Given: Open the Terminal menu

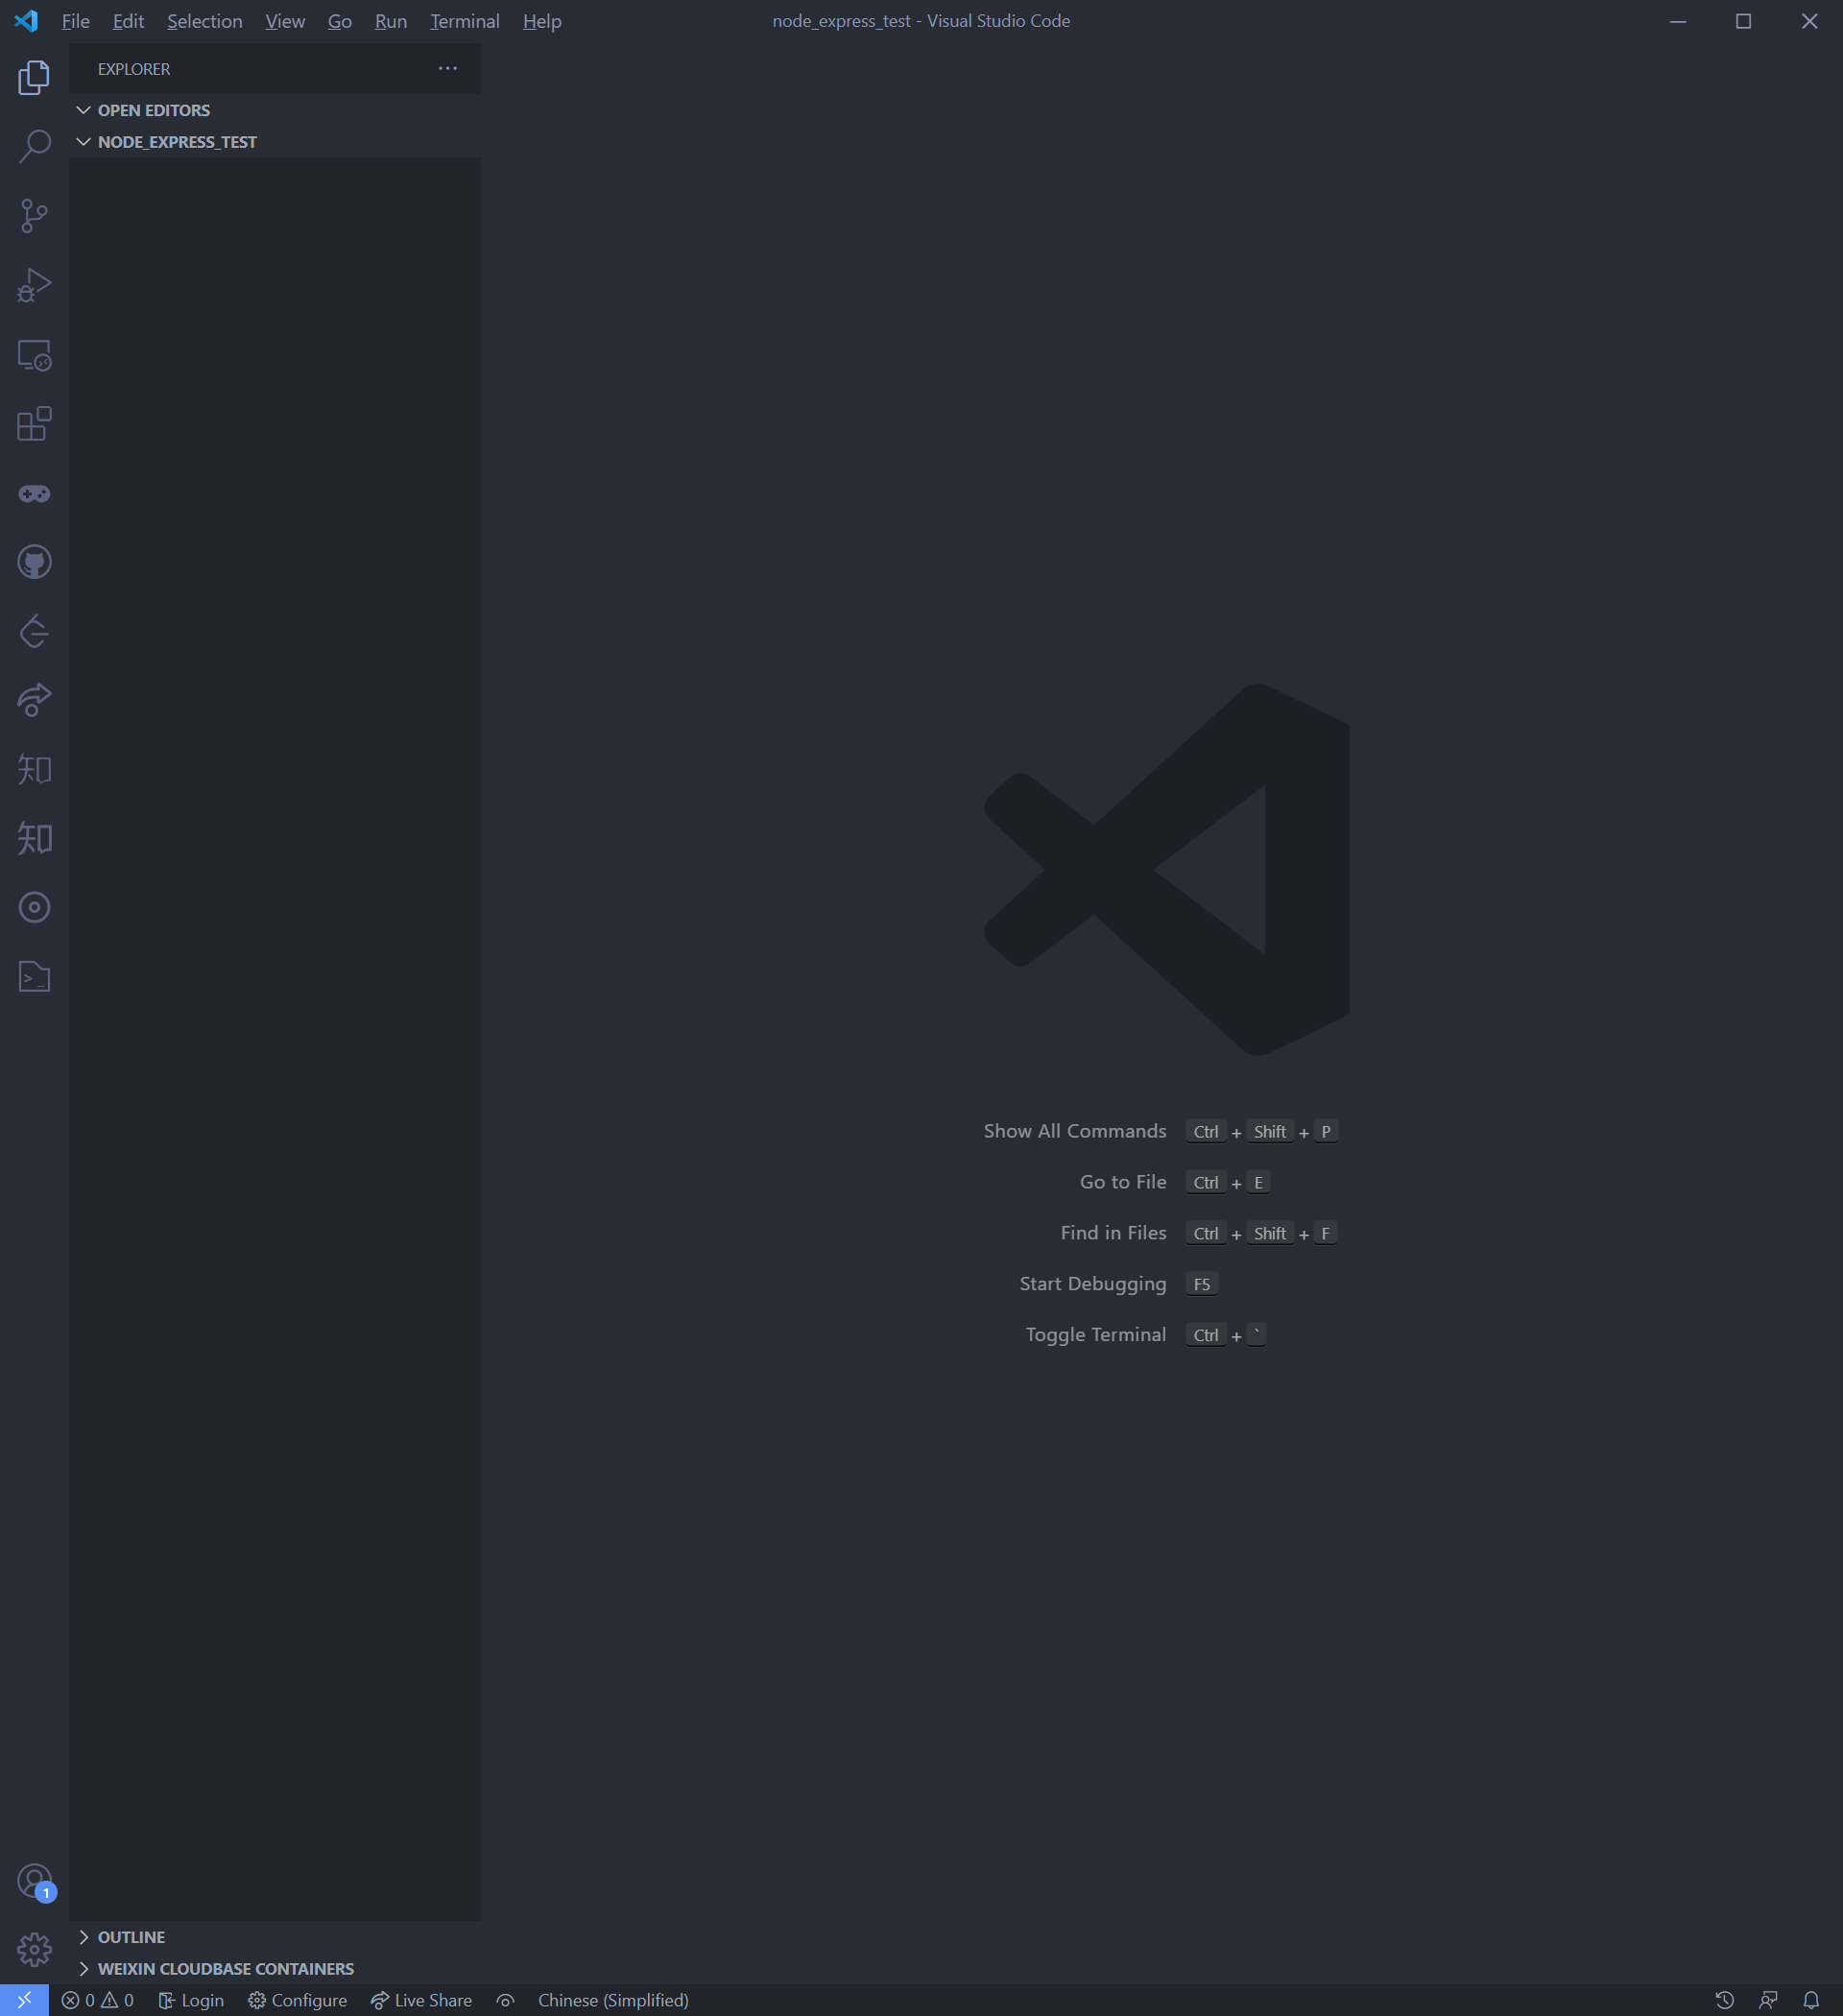Looking at the screenshot, I should click(x=464, y=20).
